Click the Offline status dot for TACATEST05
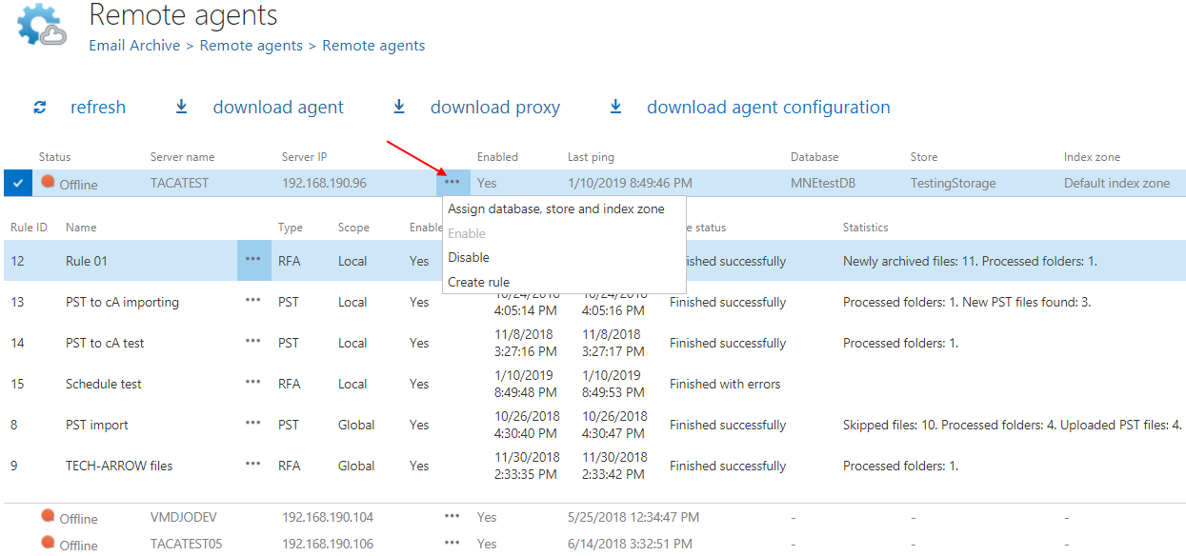This screenshot has width=1186, height=556. [x=48, y=543]
